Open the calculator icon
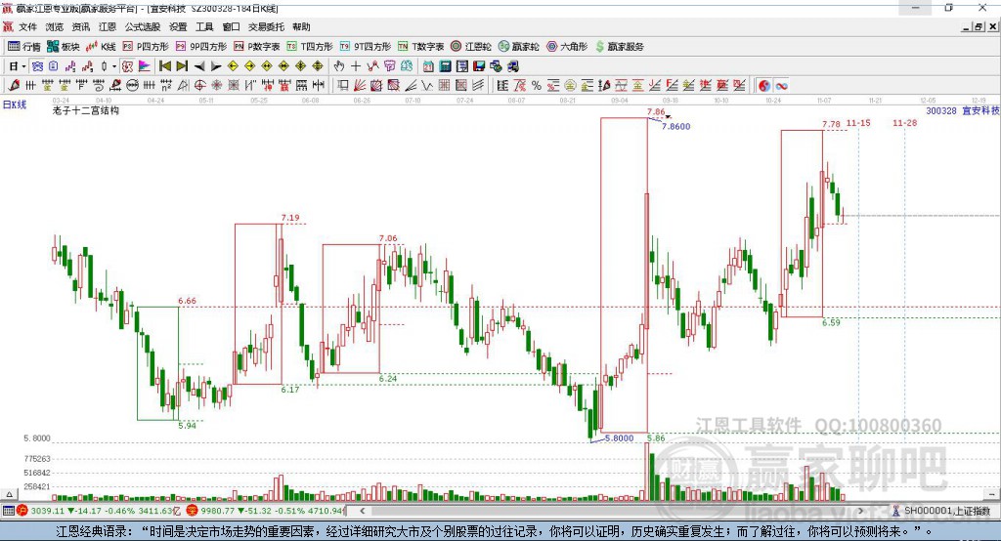This screenshot has height=541, width=1001. 446,66
